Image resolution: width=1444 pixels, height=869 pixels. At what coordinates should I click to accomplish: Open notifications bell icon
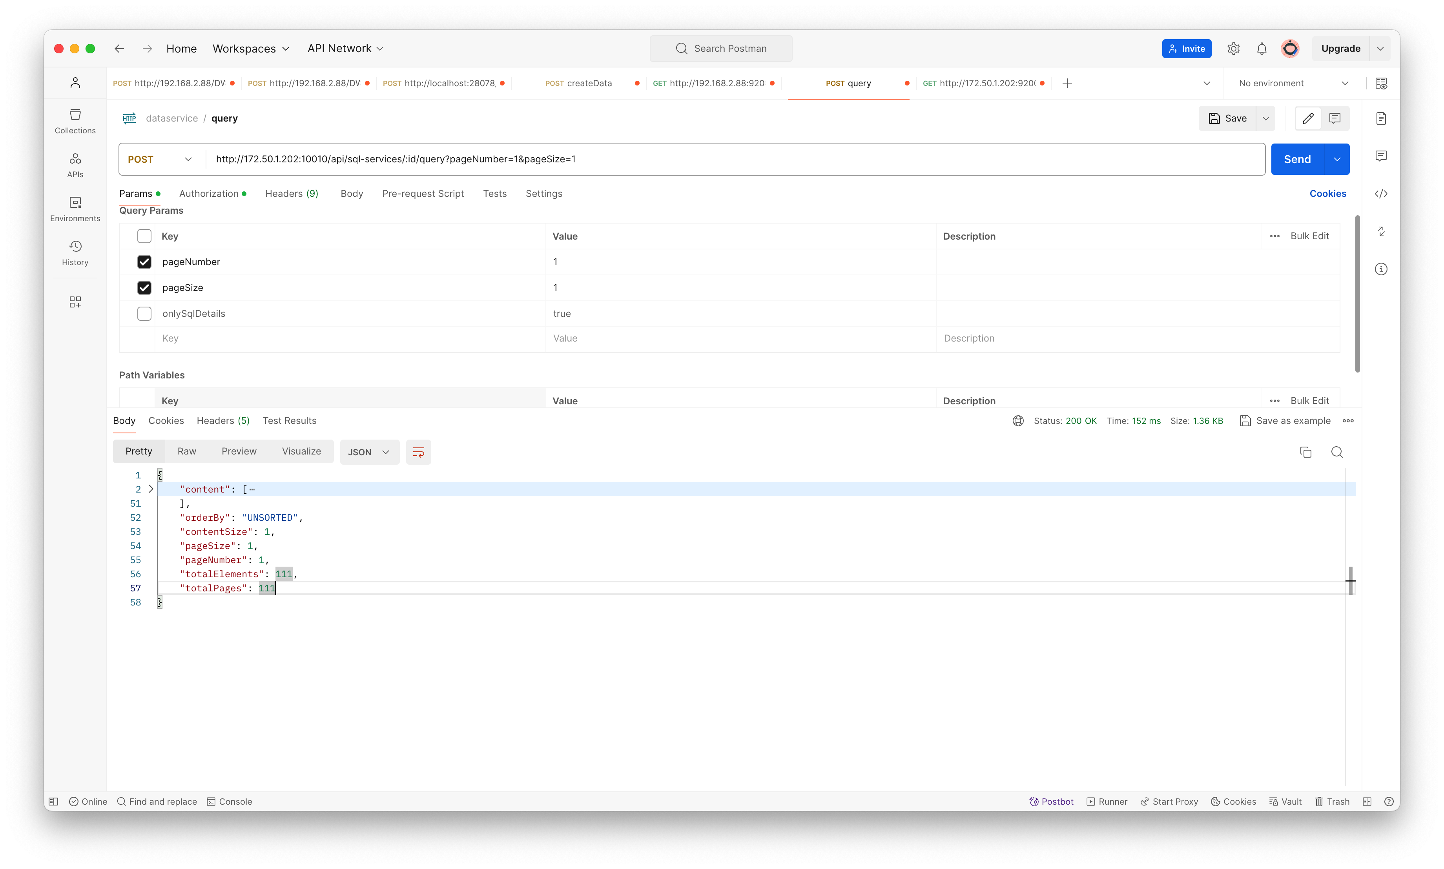[x=1262, y=49]
